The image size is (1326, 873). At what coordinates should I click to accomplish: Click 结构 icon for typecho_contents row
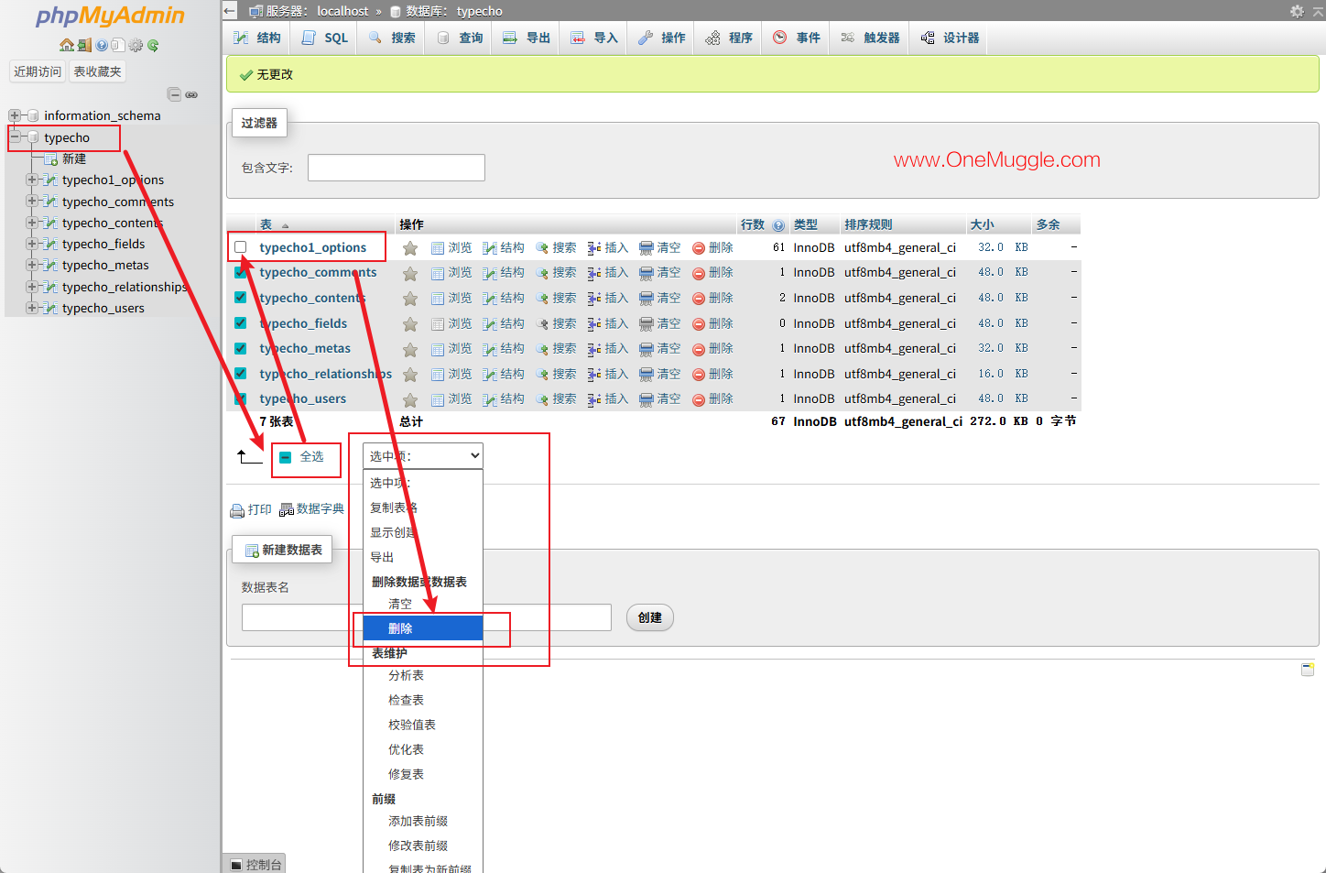(490, 299)
